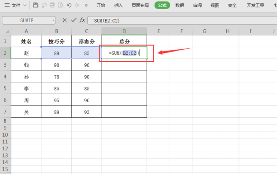Viewport: 277px width, 174px height.
Task: Click the Undo arrow icon
Action: pos(69,5)
